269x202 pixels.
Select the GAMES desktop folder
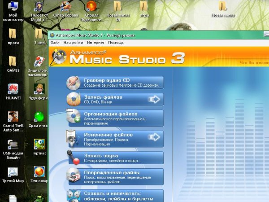(13, 64)
